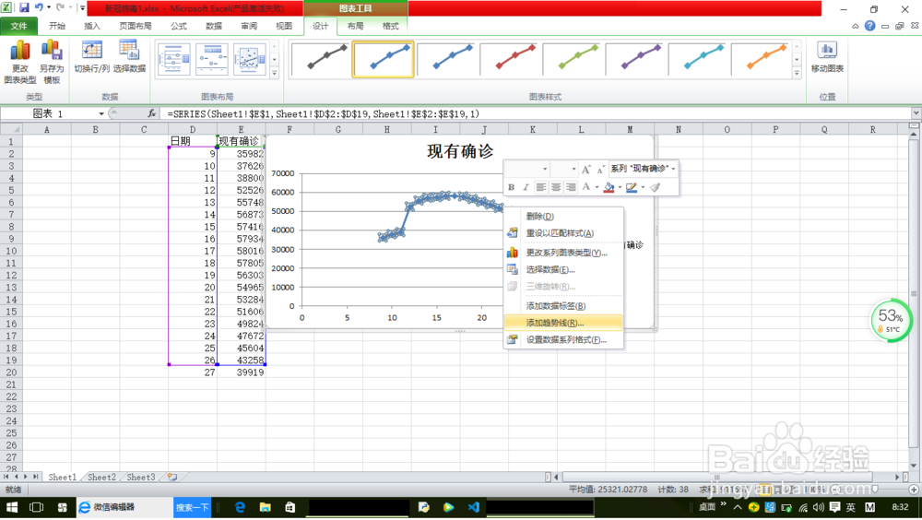Open chart element selector dropdown
Viewport: 922px width, 520px height.
673,169
